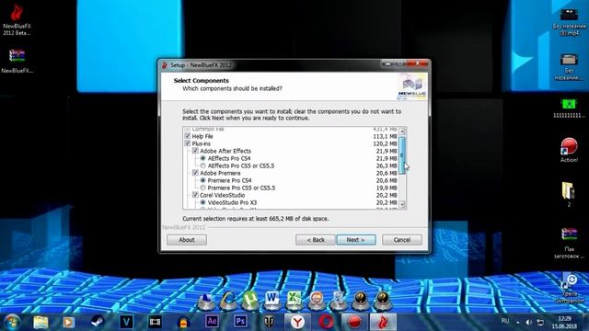Uncheck the Adobe After Effects component
The width and height of the screenshot is (589, 331).
click(195, 151)
